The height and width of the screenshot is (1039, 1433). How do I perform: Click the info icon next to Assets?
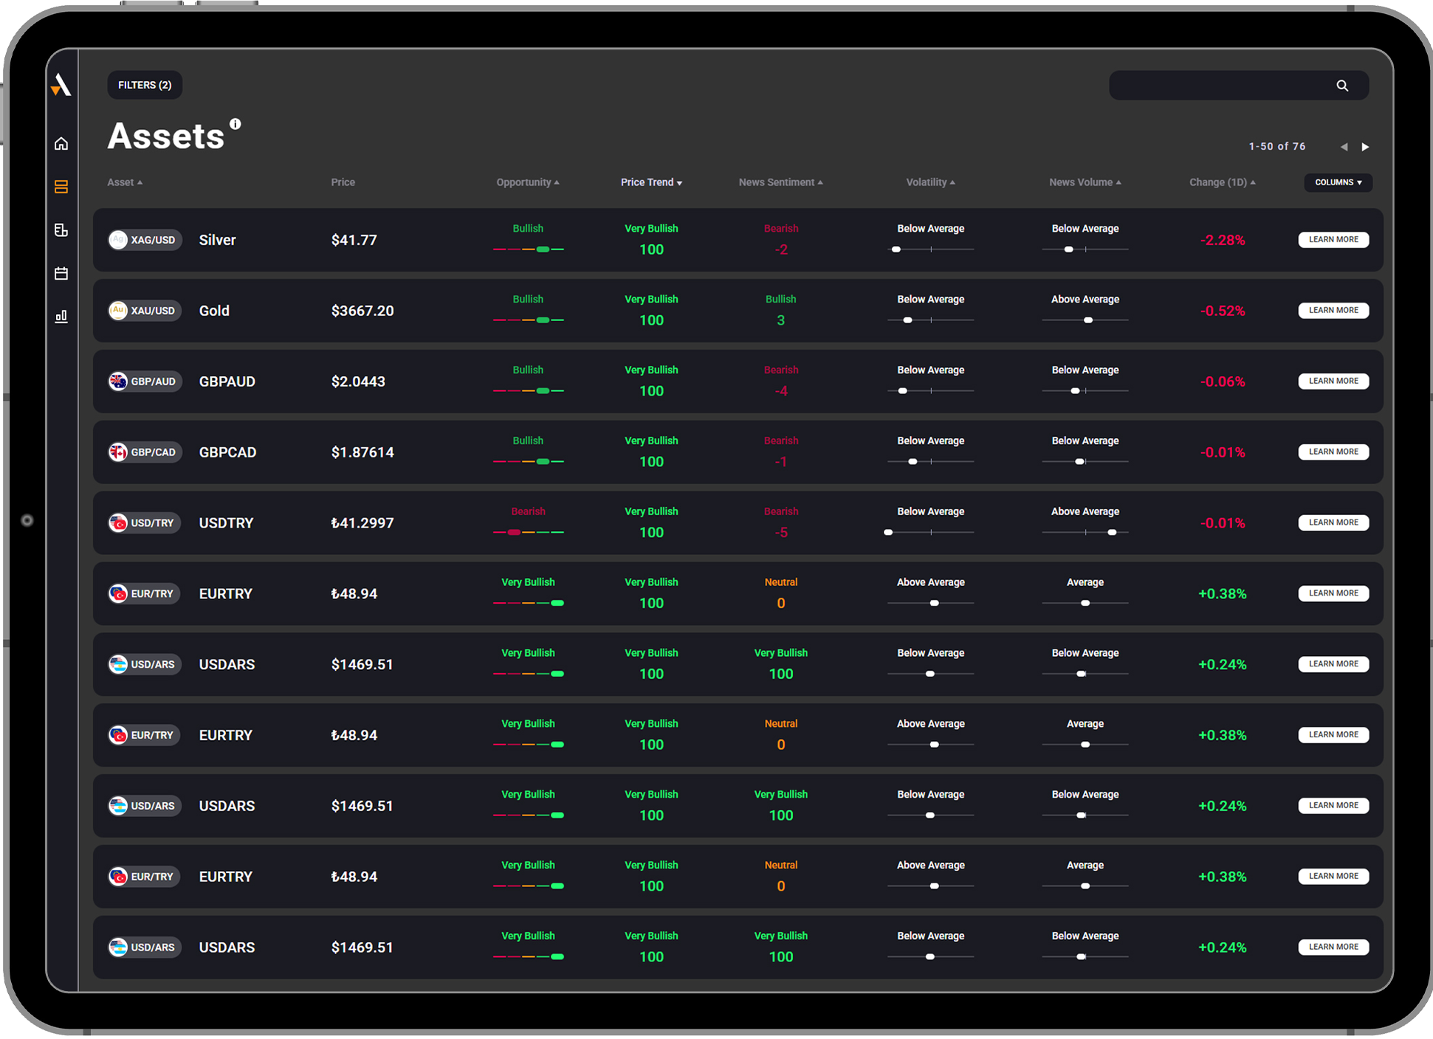pos(235,124)
